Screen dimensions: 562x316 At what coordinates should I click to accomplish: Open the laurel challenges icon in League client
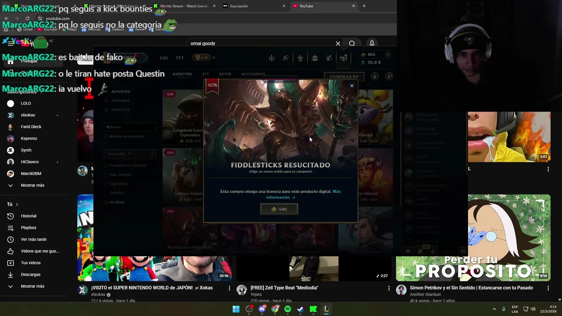click(x=300, y=58)
